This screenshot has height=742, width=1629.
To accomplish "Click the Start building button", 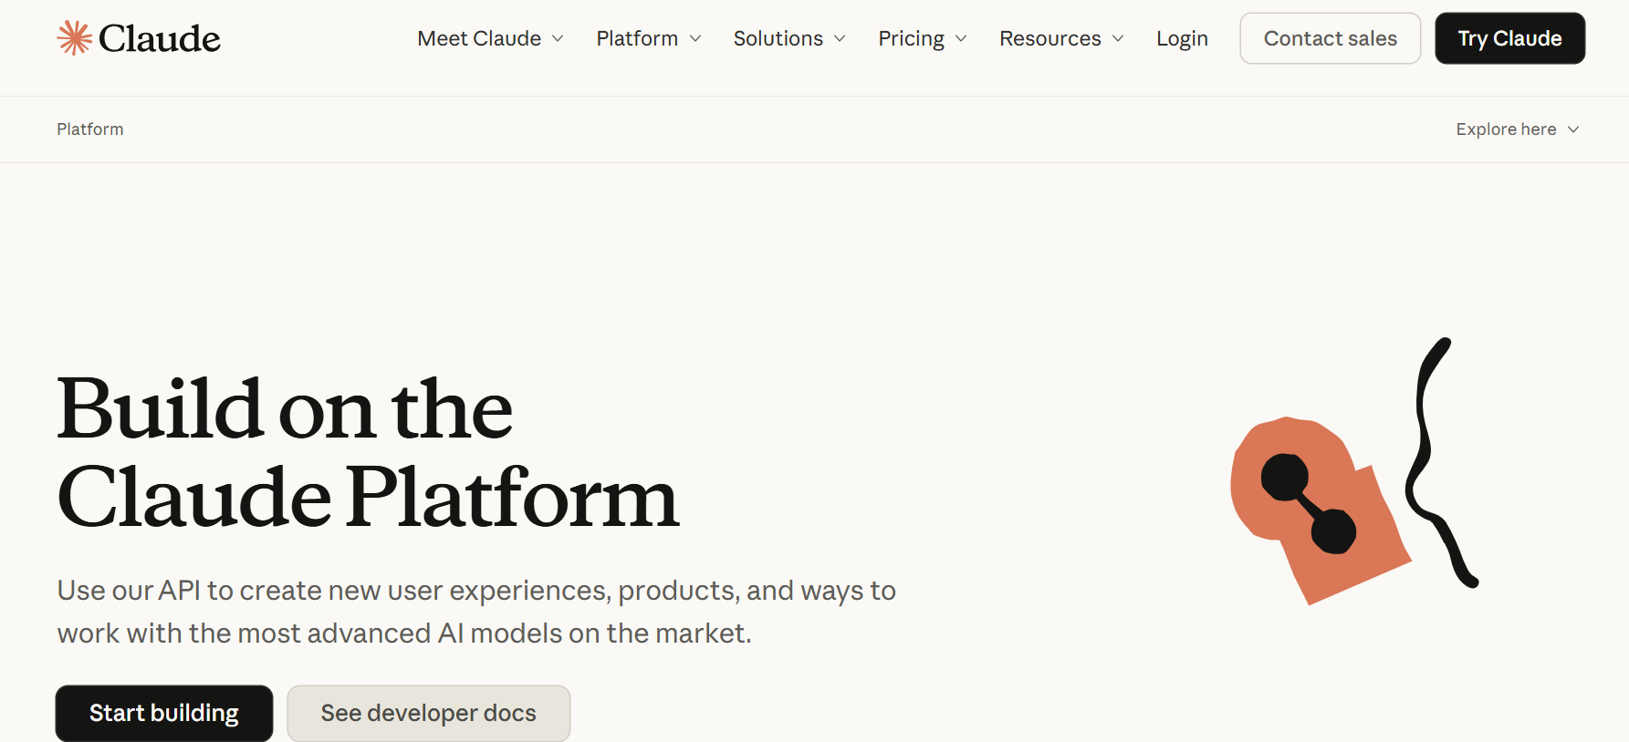I will (164, 713).
